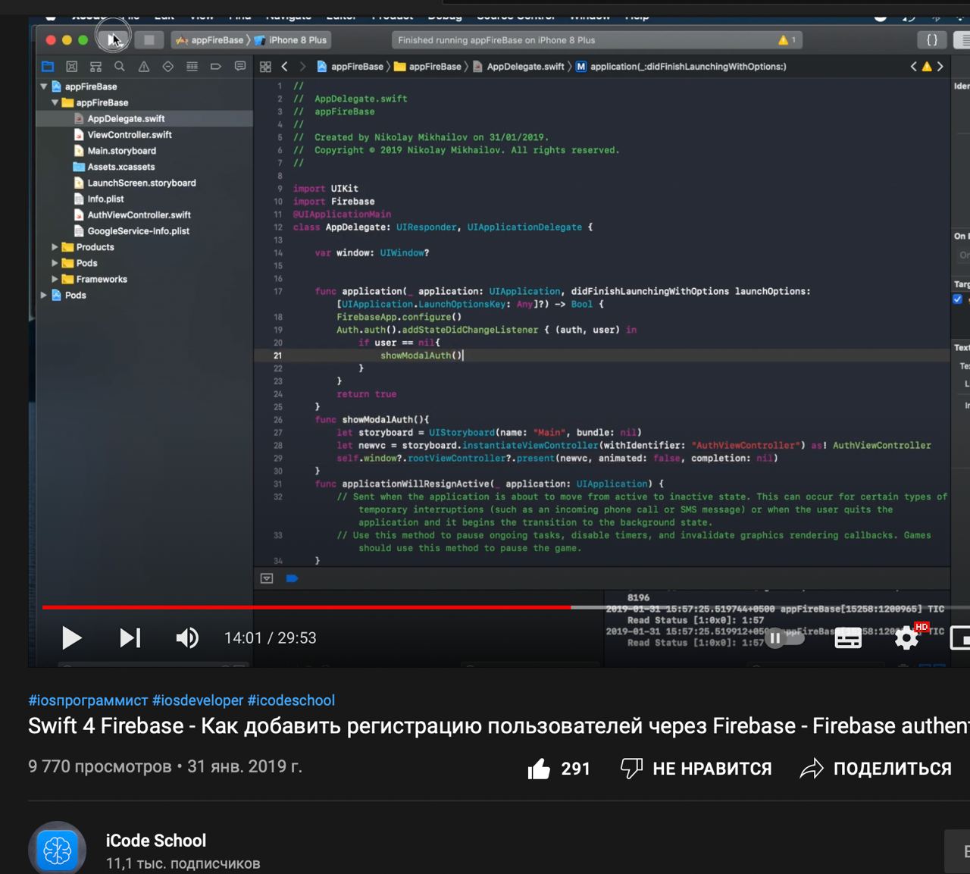The width and height of the screenshot is (970, 874).
Task: Toggle Target Membership checkbox in inspector
Action: pos(957,299)
